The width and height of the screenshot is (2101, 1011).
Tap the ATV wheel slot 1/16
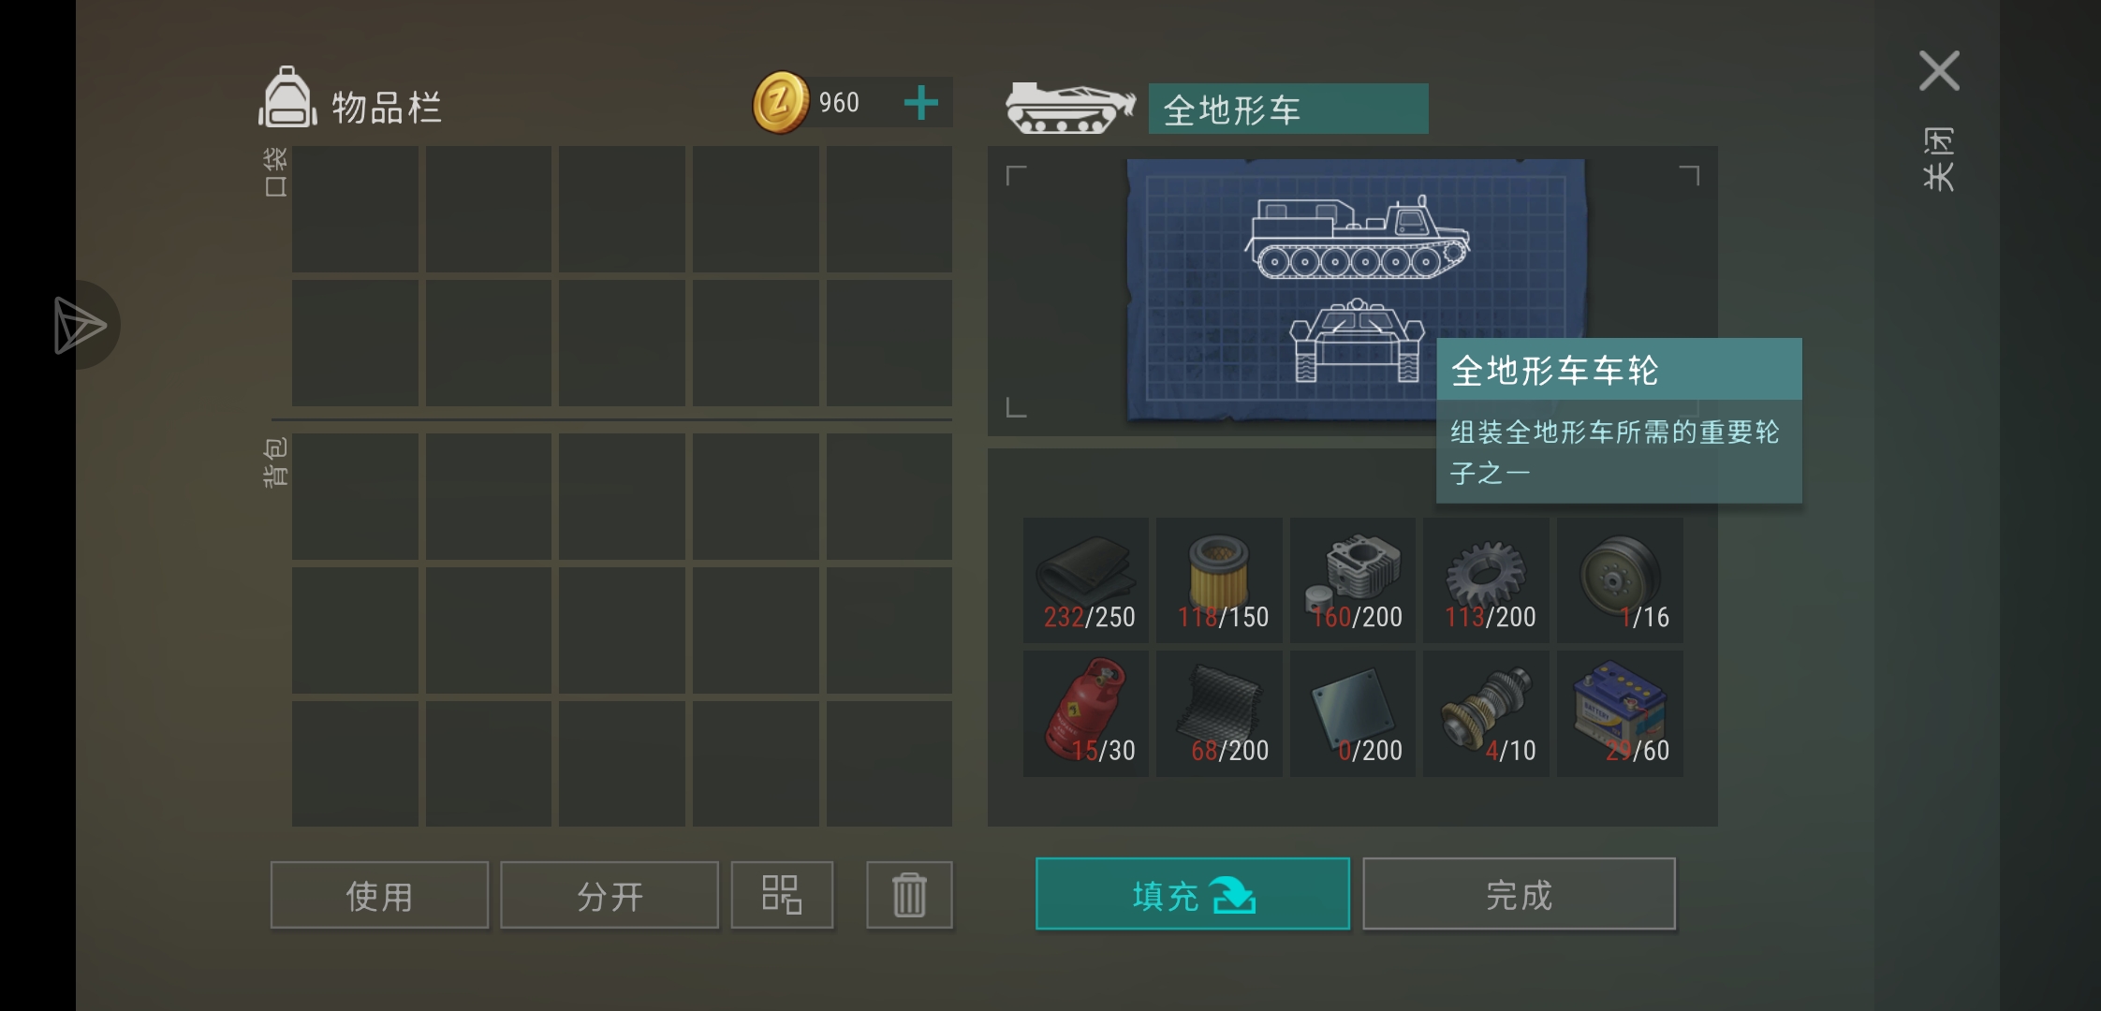tap(1620, 580)
